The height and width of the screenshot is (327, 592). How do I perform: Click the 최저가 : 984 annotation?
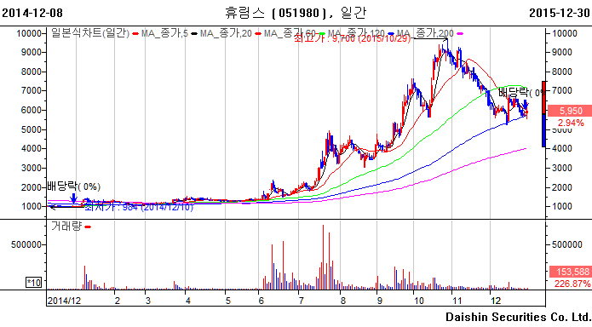pyautogui.click(x=139, y=207)
